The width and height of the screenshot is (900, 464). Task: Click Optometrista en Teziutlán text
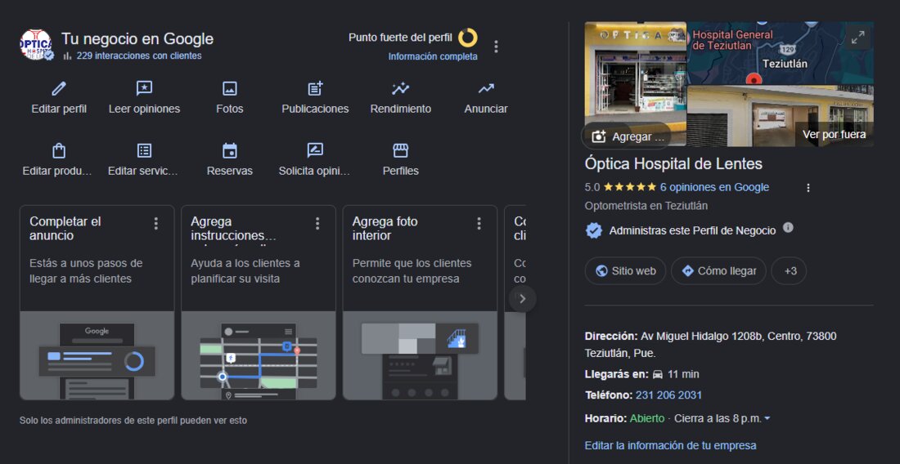pyautogui.click(x=646, y=206)
